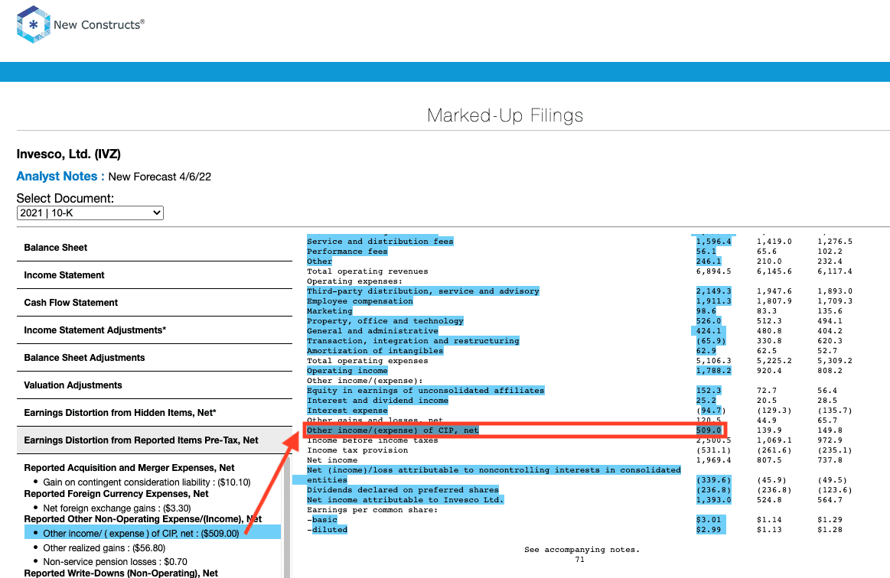
Task: Click Property, office and technology line
Action: coord(386,321)
